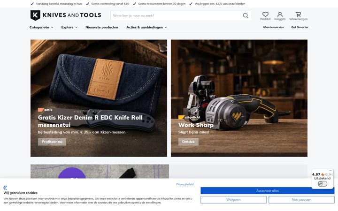Click the search magnifier icon

point(246,15)
